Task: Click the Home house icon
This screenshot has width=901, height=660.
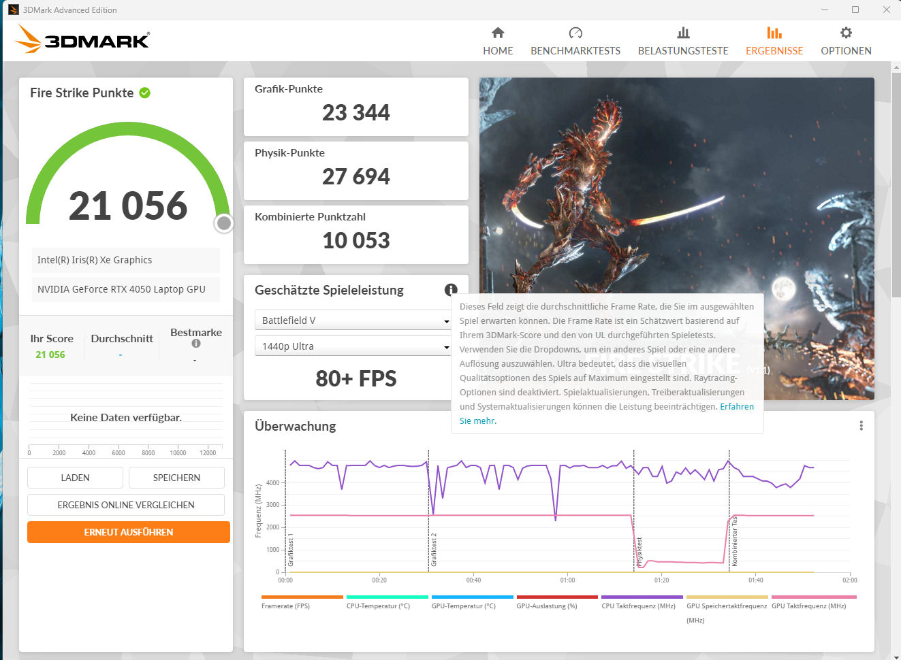Action: coord(498,33)
